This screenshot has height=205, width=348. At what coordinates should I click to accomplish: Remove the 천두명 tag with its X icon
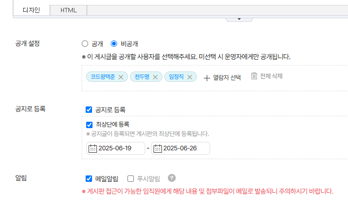[x=155, y=77]
